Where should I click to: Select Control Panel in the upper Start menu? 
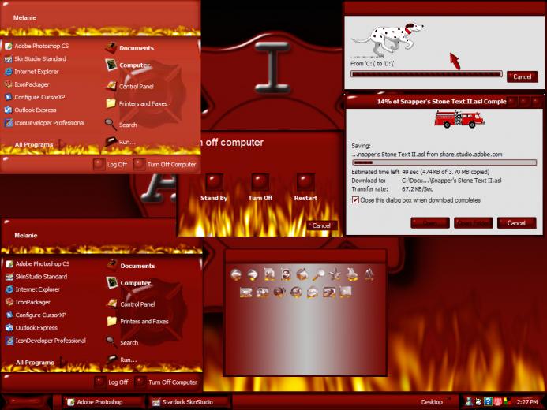tap(129, 86)
